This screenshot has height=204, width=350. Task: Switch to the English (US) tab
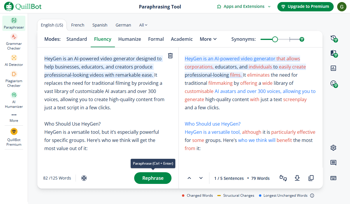pos(52,25)
